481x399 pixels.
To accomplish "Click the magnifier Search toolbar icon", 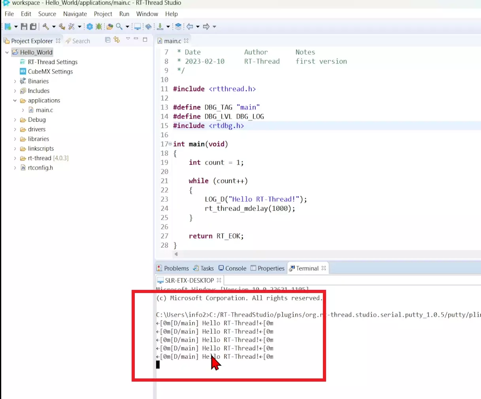I will (x=119, y=26).
